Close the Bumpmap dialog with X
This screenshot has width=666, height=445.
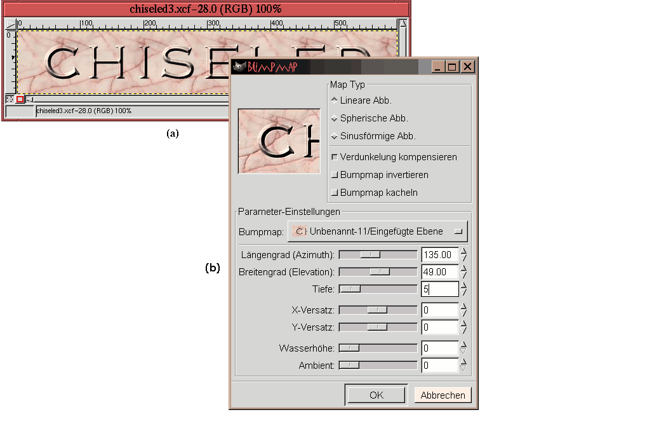467,67
